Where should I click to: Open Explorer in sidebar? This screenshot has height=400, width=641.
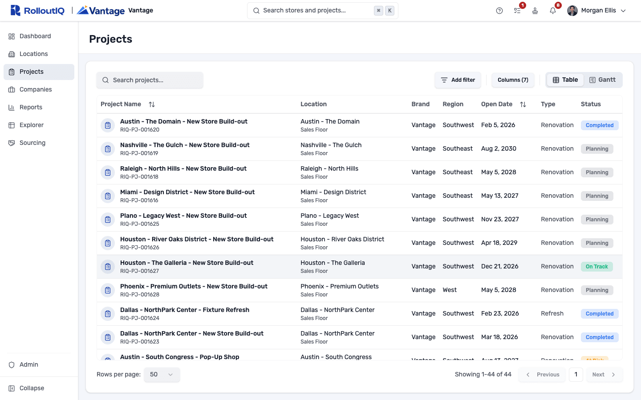[x=39, y=125]
